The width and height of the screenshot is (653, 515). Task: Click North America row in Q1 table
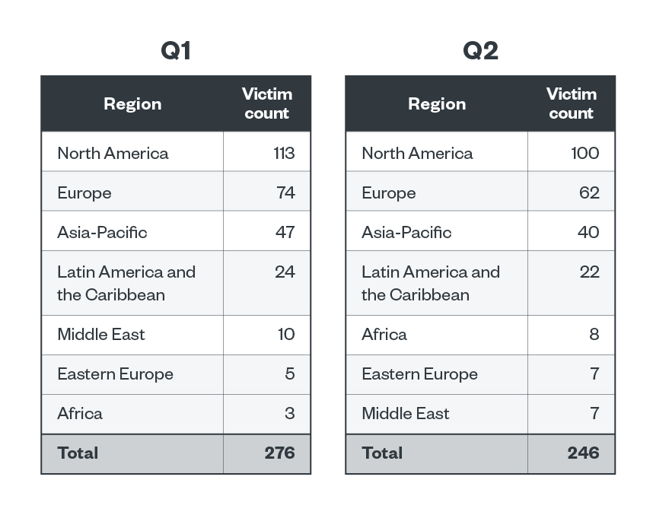(113, 153)
